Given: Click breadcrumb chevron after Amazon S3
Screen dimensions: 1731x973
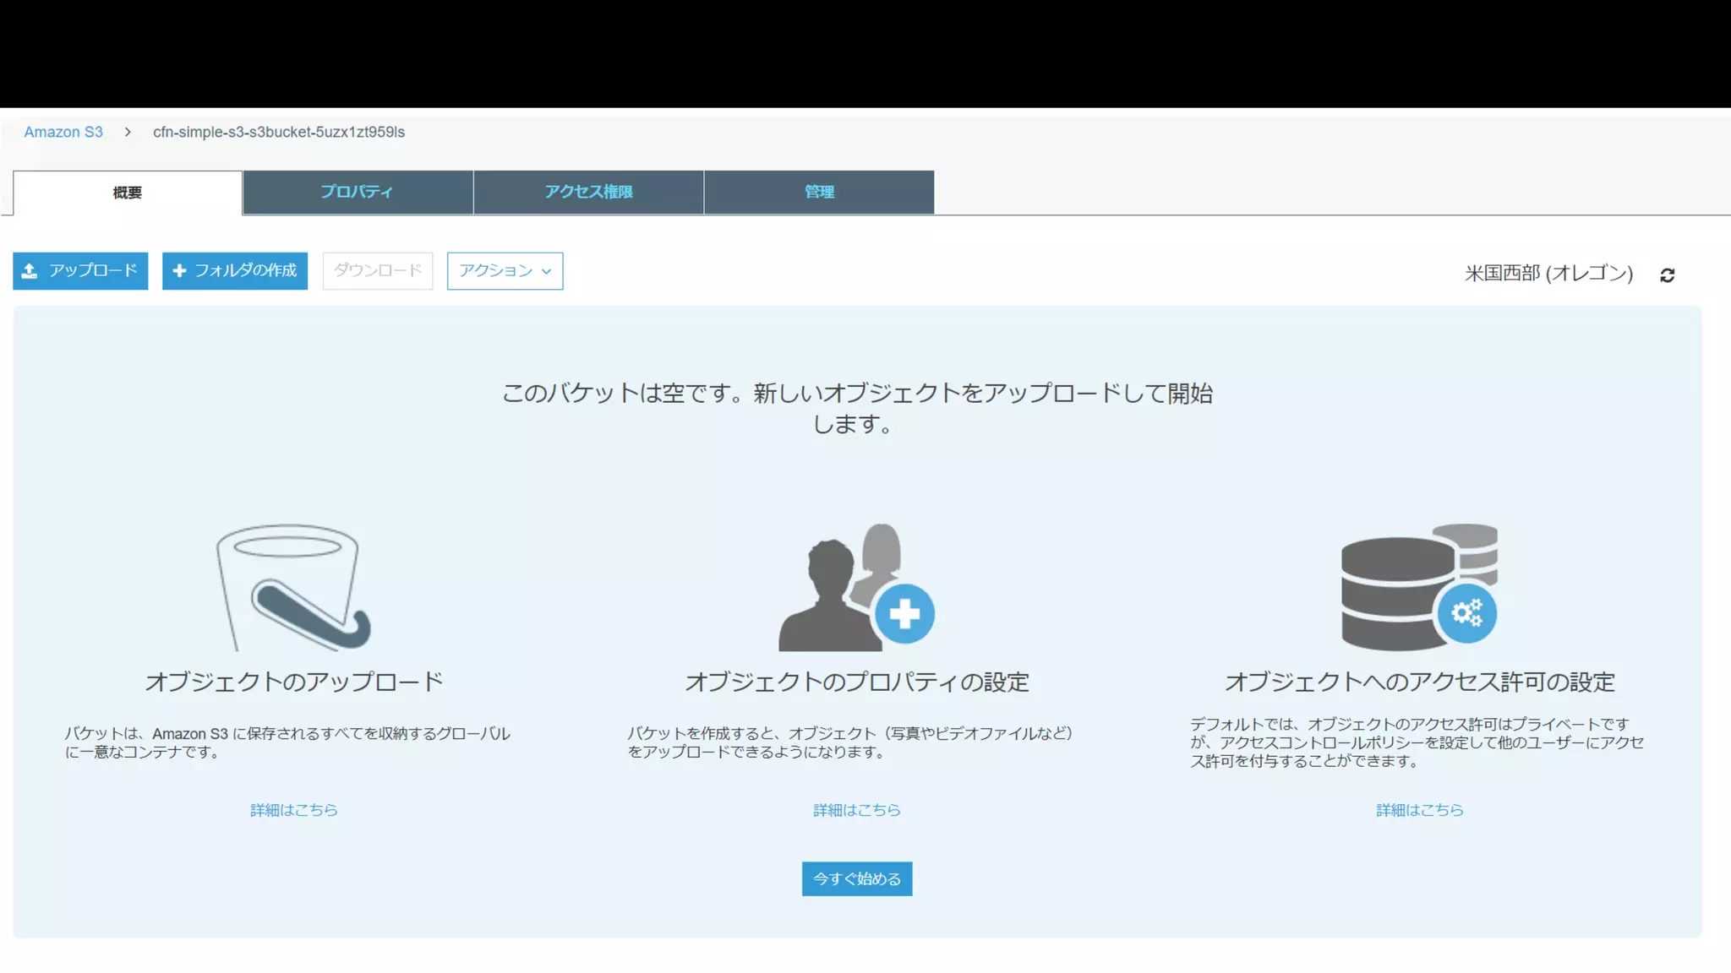Looking at the screenshot, I should tap(128, 133).
